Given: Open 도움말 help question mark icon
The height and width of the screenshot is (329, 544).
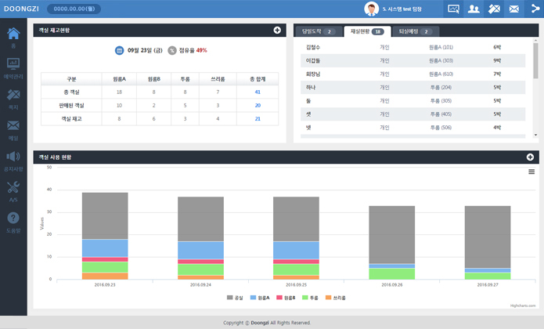Looking at the screenshot, I should (13, 218).
